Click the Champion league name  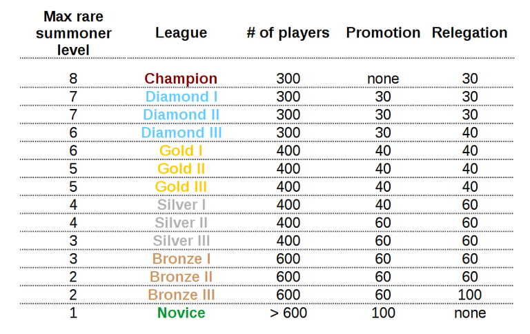[181, 79]
